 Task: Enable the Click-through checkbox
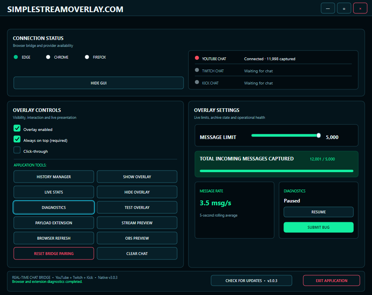17,150
